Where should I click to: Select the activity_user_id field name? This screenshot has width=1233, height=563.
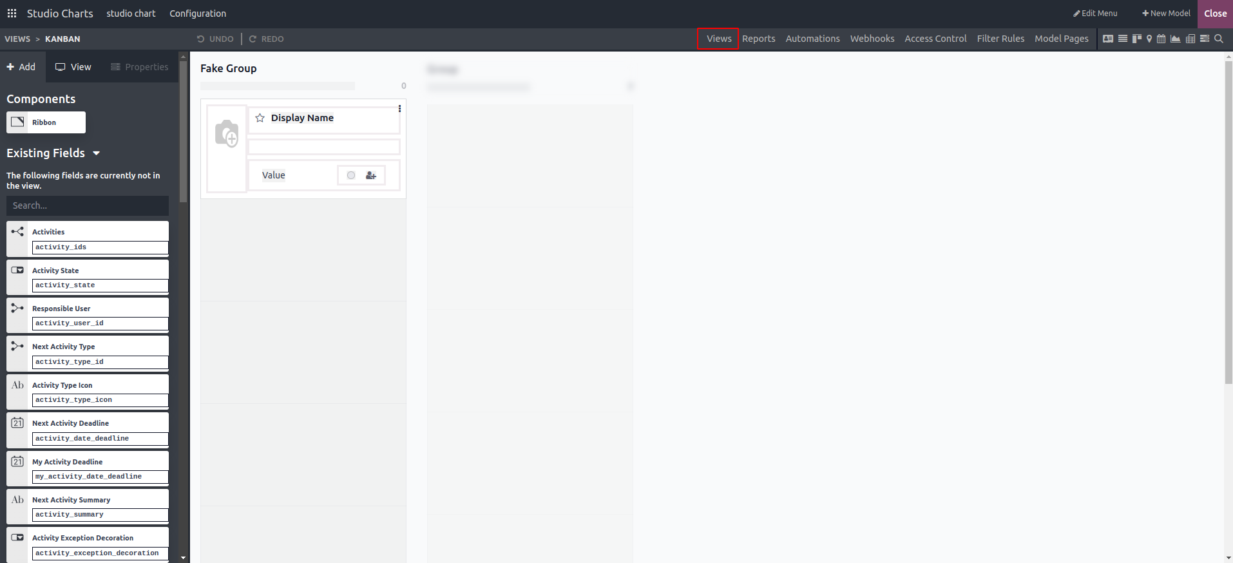click(100, 323)
